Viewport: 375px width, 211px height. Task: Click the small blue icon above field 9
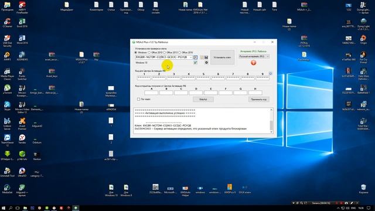(271, 73)
